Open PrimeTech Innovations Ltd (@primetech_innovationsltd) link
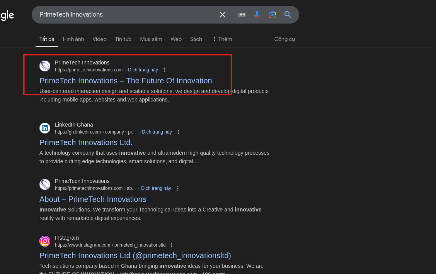 135,256
